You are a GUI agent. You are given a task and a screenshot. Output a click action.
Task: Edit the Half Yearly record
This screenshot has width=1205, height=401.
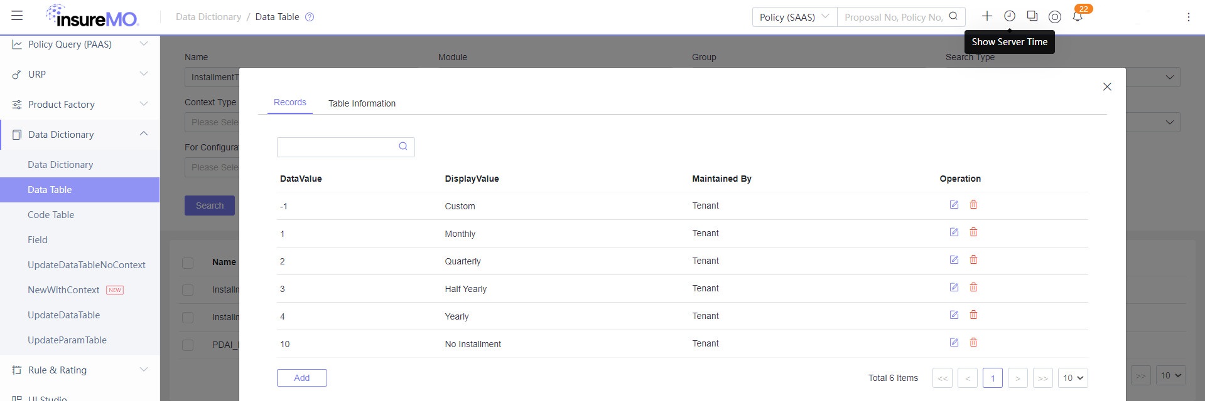pyautogui.click(x=954, y=288)
